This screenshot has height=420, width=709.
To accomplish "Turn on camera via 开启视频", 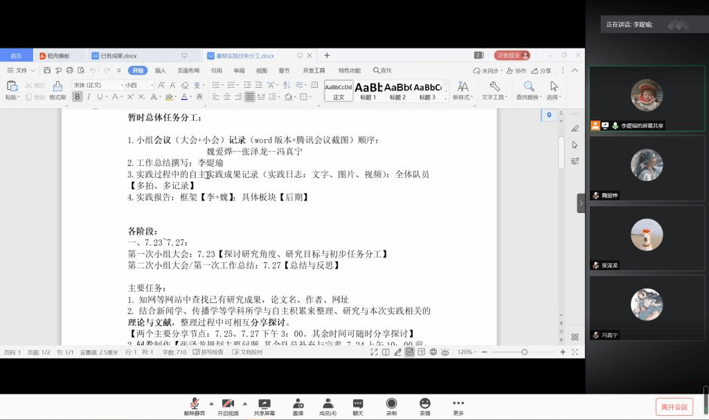I will pyautogui.click(x=228, y=404).
